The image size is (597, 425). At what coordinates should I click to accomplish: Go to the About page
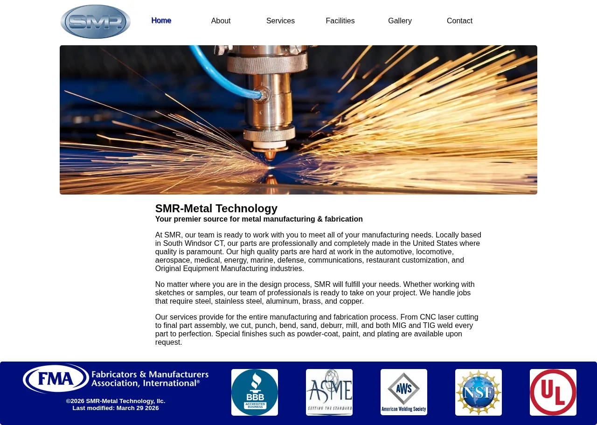pyautogui.click(x=221, y=21)
